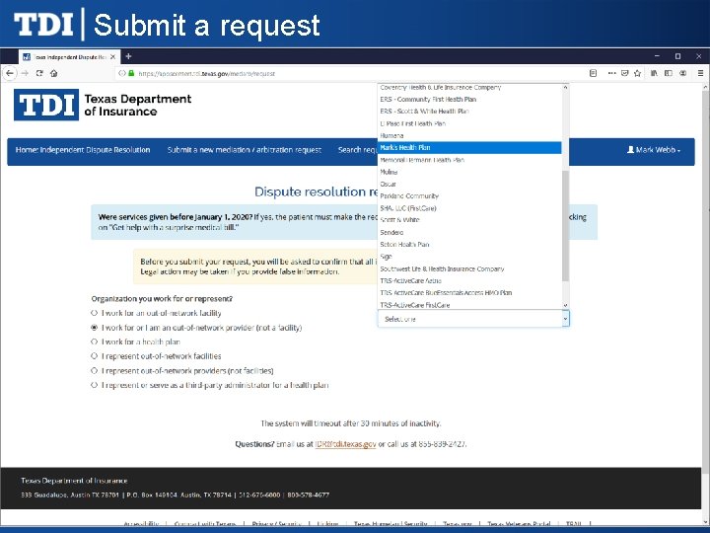The width and height of the screenshot is (710, 533).
Task: Reload the page with the refresh icon
Action: pyautogui.click(x=39, y=73)
